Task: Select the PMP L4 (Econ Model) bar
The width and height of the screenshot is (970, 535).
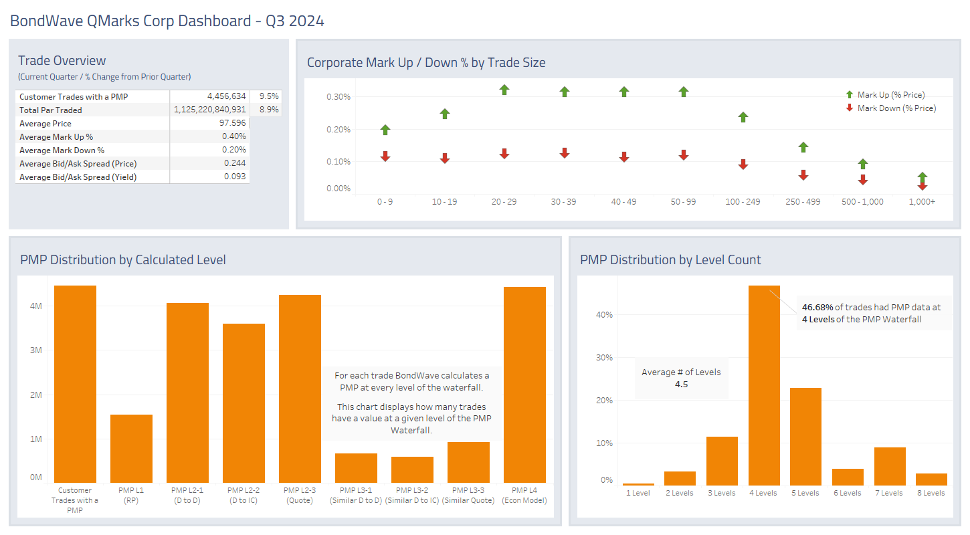Action: pos(524,385)
